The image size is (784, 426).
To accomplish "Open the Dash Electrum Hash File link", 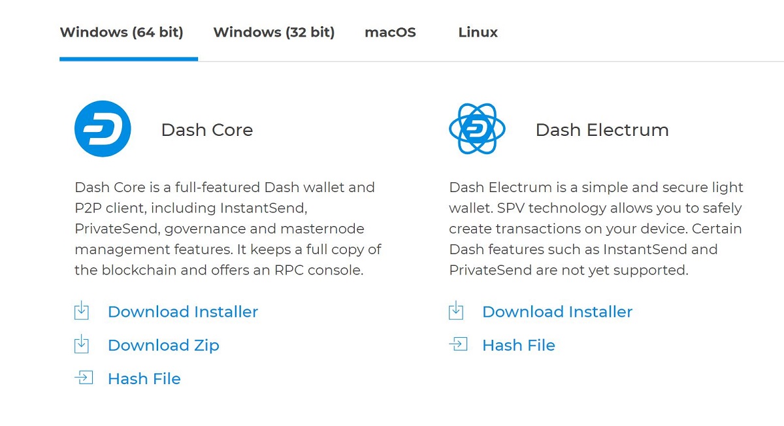I will click(x=519, y=345).
